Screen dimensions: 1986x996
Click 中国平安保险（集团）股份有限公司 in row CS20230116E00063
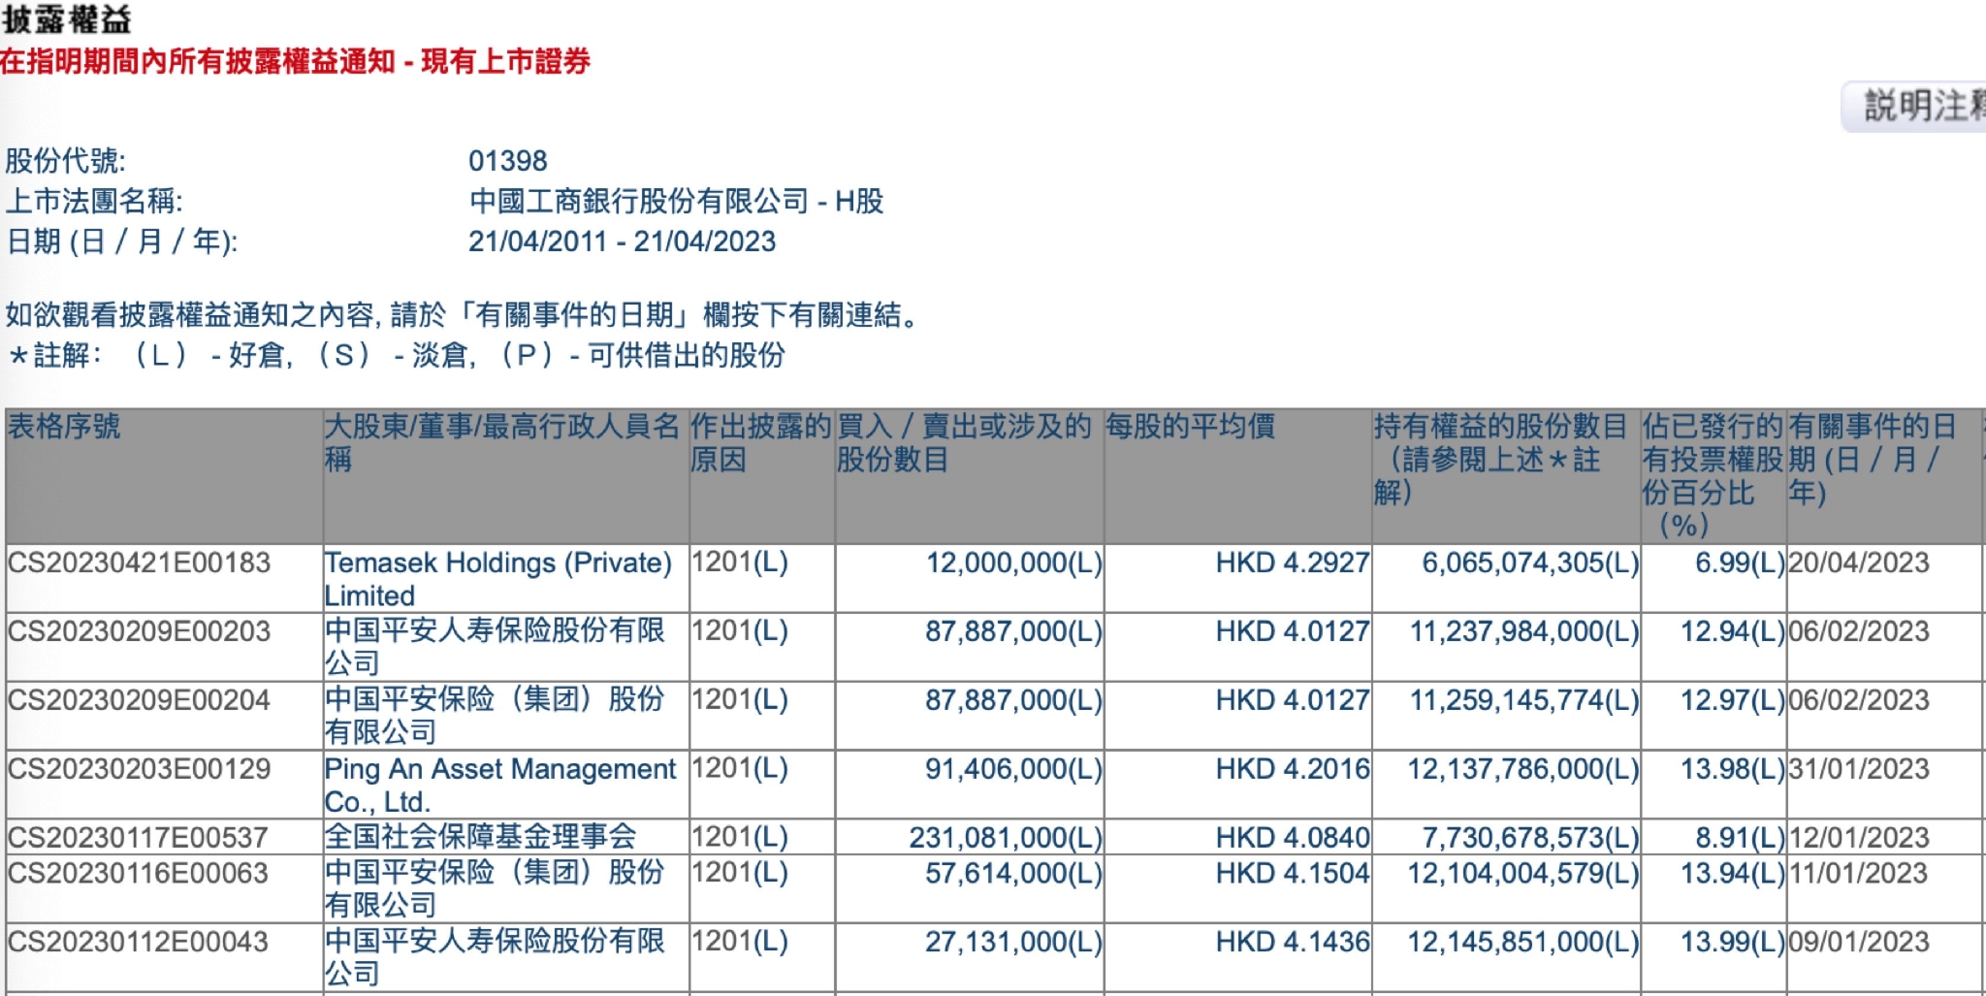(x=495, y=888)
